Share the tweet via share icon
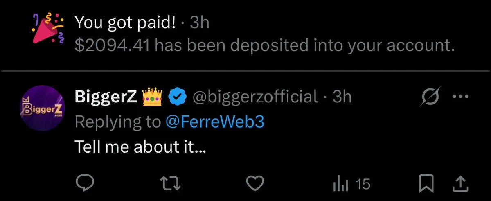Viewport: 491px width, 201px height. point(461,184)
